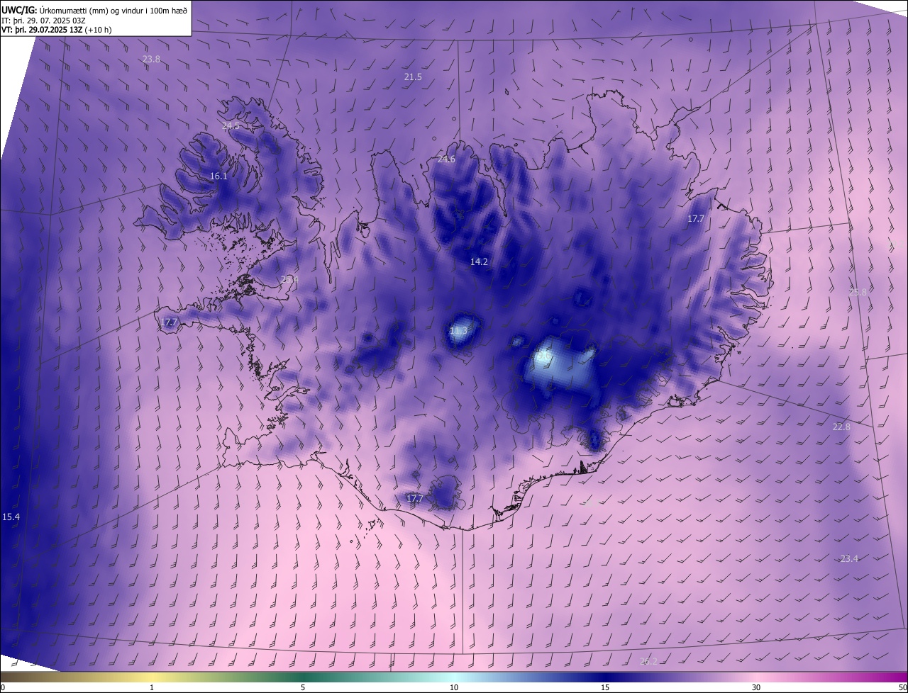The image size is (908, 693).
Task: Click the '10' tick on the color scale
Action: [454, 687]
